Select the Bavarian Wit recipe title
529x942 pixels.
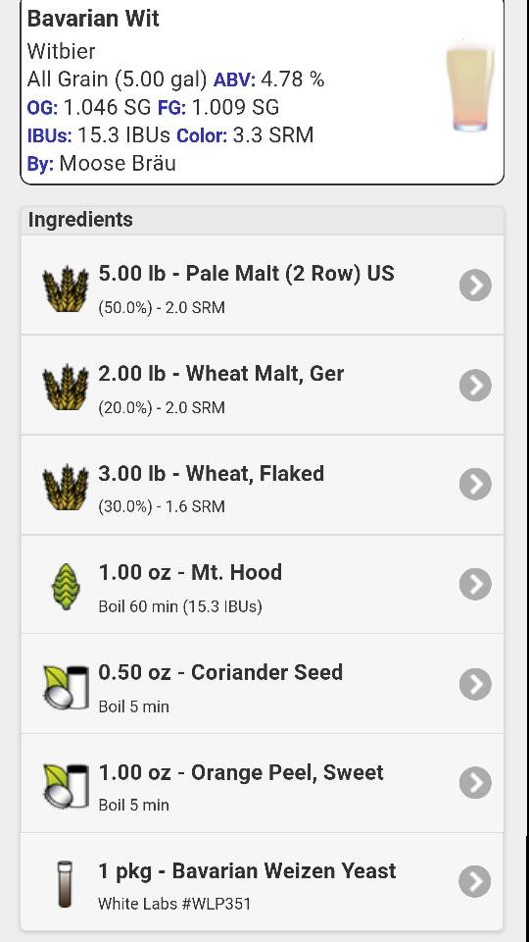point(94,19)
